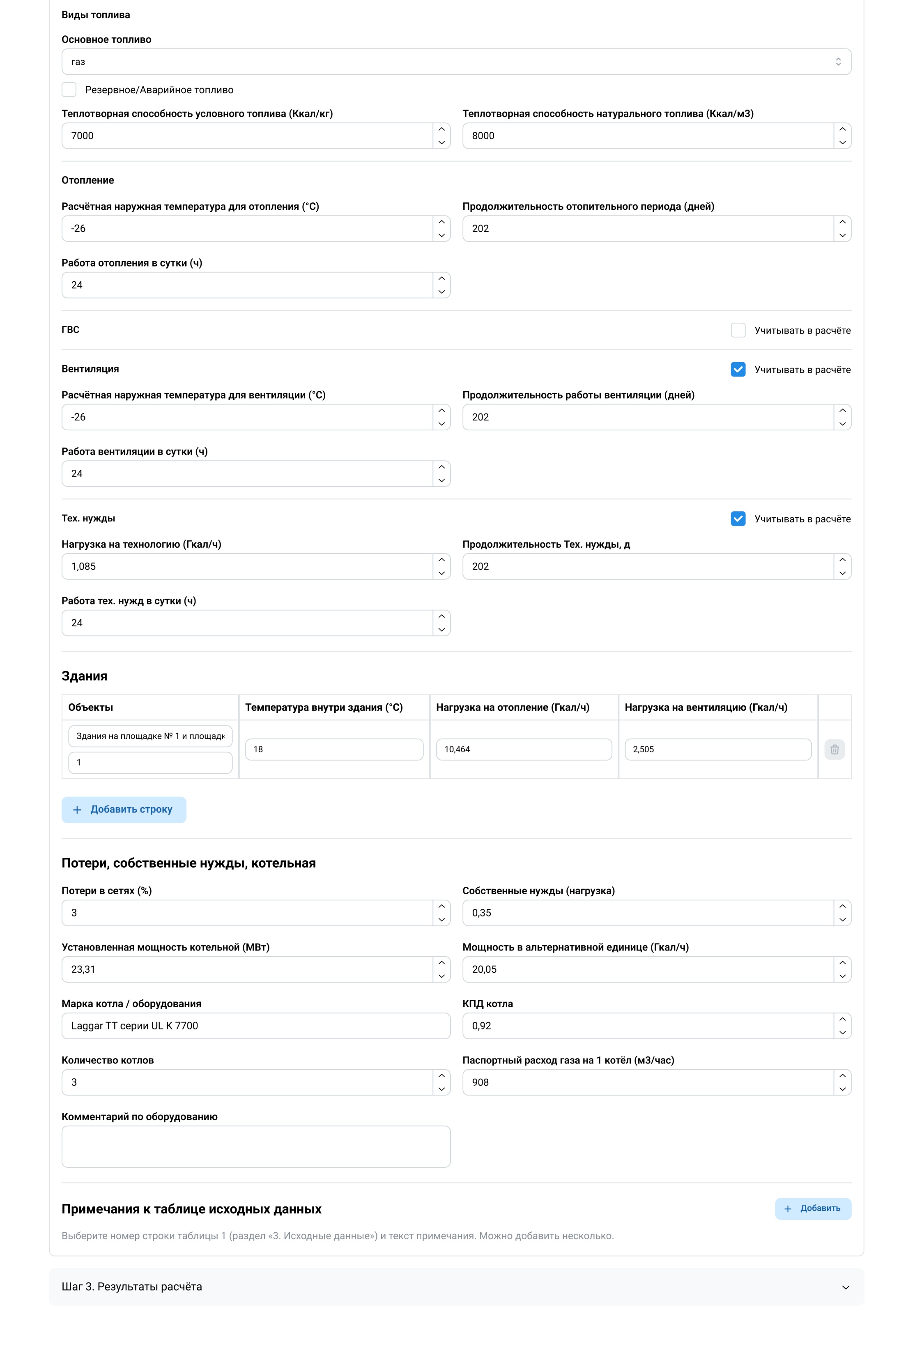Click 'Добавить' button for notes
Viewport: 915px width, 1355px height.
[813, 1209]
